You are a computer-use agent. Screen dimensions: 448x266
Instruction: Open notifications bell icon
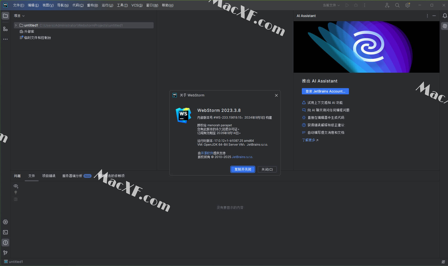[445, 16]
